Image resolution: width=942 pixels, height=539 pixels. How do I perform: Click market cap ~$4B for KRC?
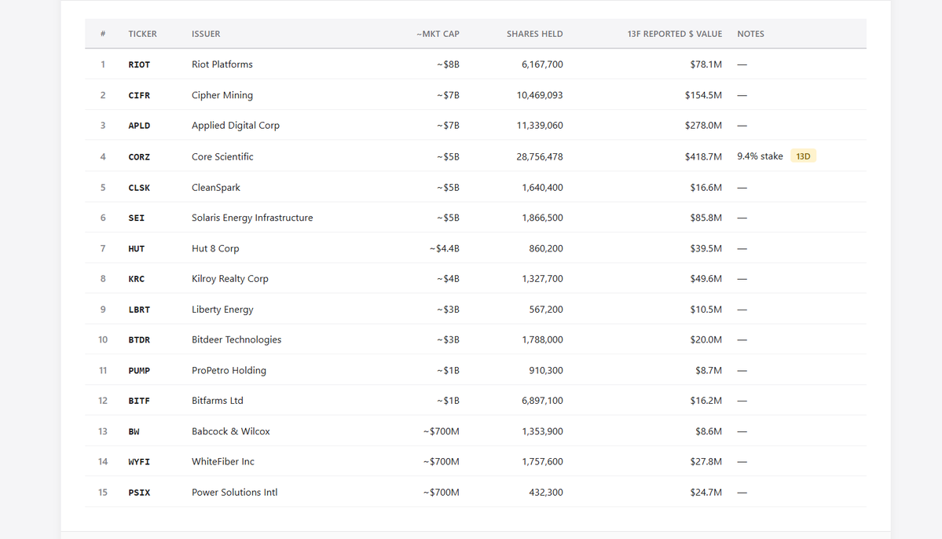coord(448,279)
